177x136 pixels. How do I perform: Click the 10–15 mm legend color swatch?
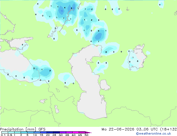point(37,132)
